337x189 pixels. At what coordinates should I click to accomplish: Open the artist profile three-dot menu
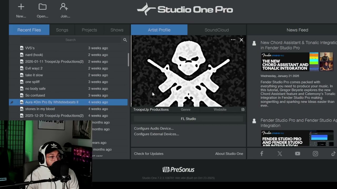point(233,40)
